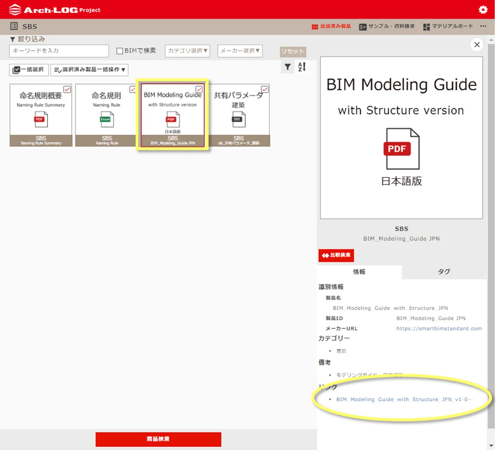
Task: Click the TXT icon on 共有パラメータ card
Action: point(238,120)
